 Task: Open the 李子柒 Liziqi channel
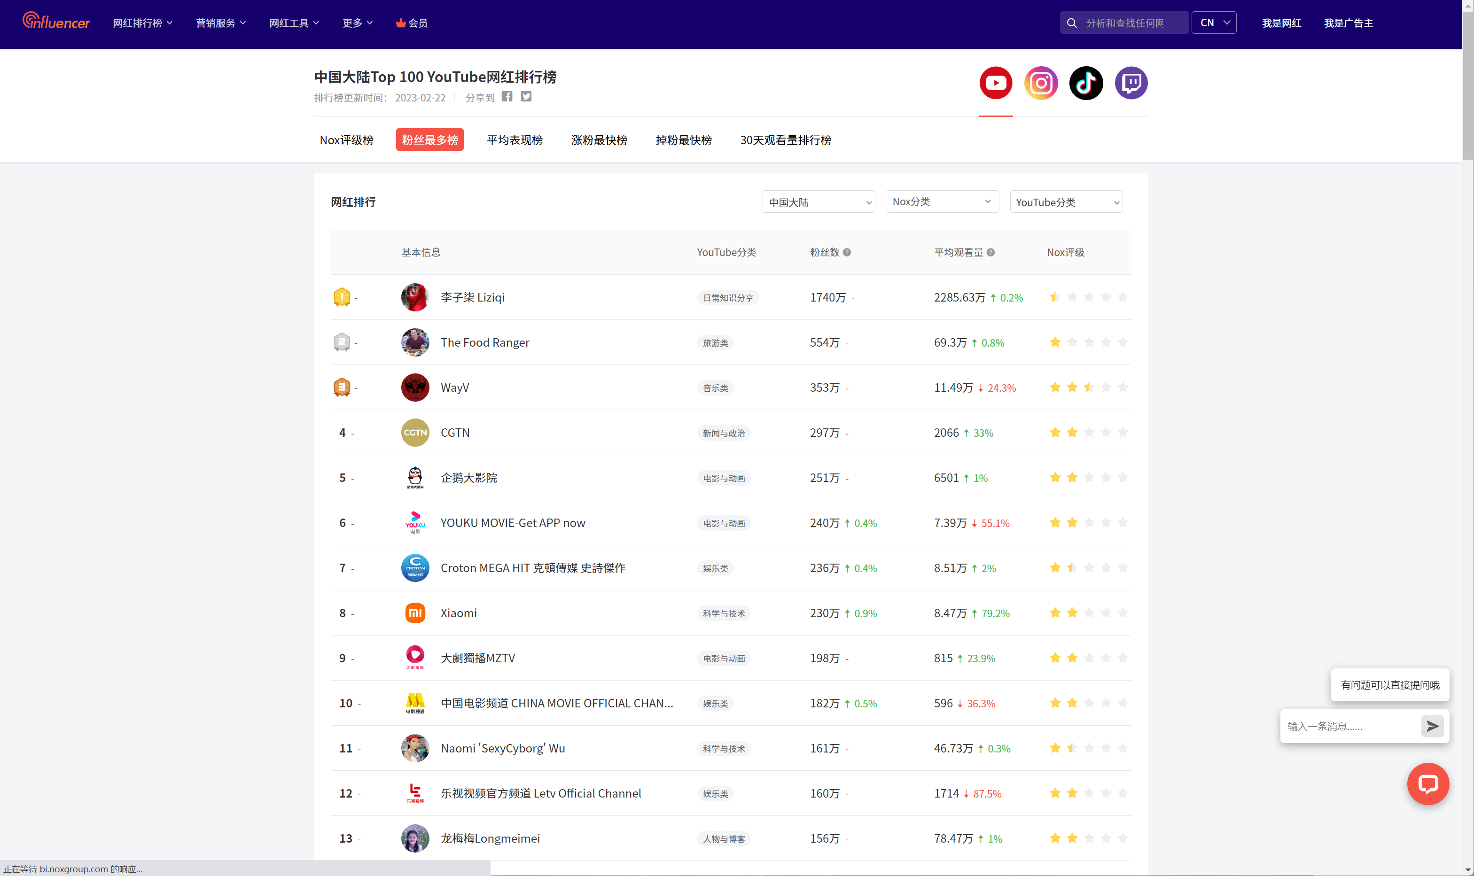tap(472, 297)
